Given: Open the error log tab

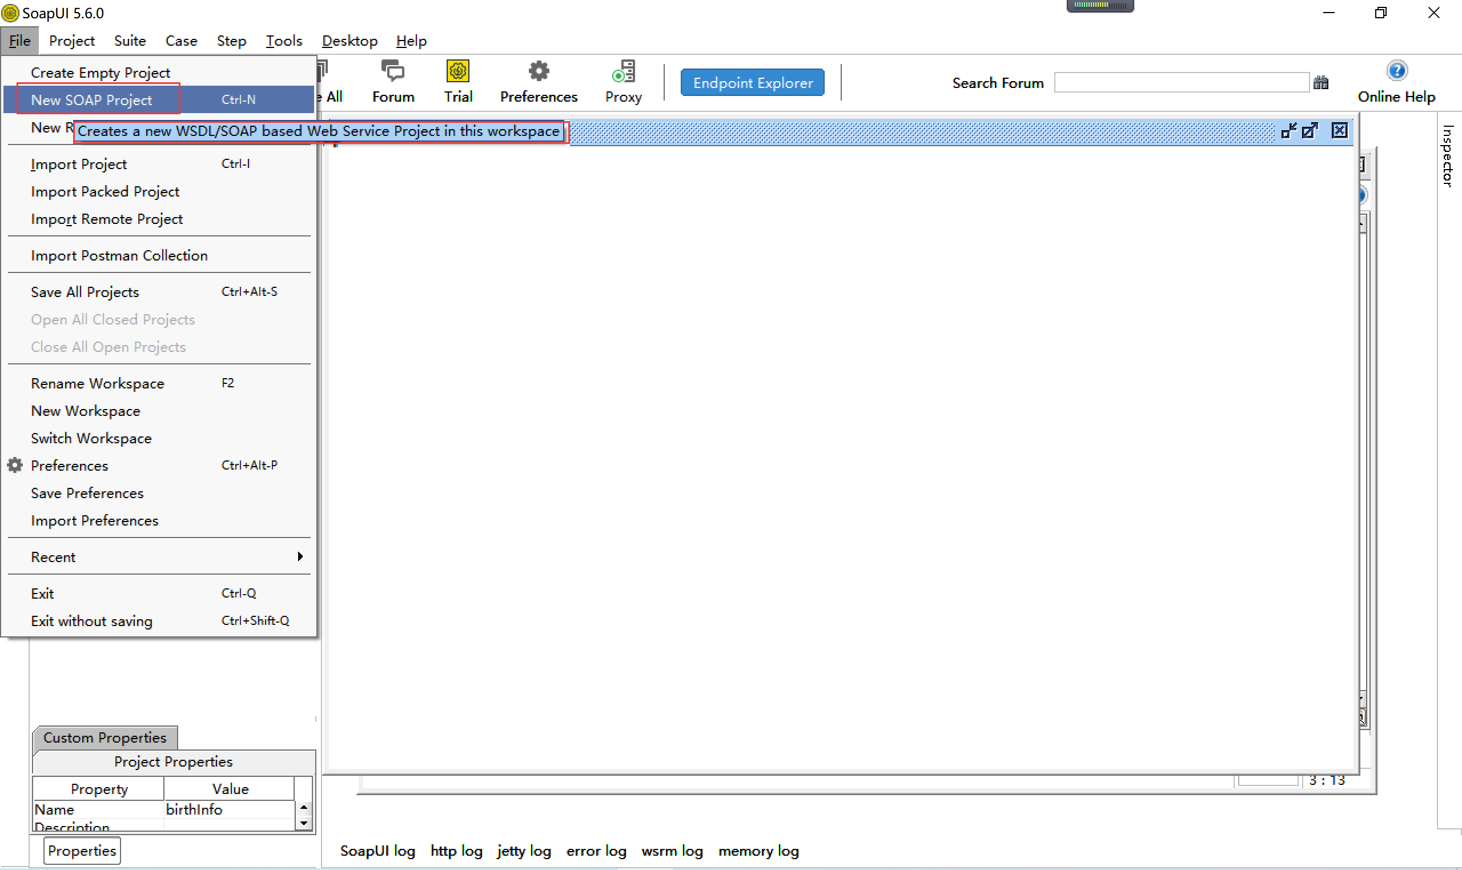Looking at the screenshot, I should 596,851.
